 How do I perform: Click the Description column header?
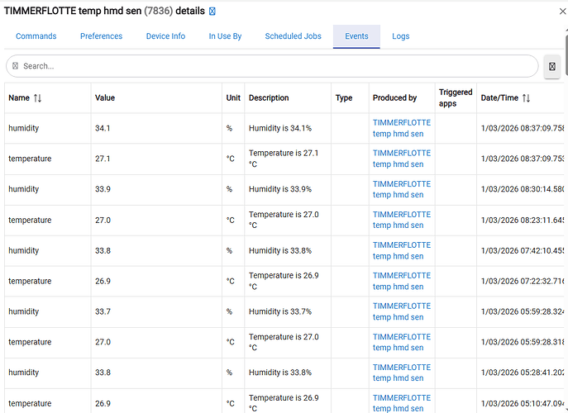[x=269, y=98]
